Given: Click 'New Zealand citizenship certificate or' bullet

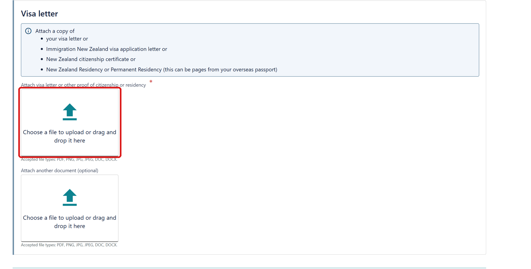Looking at the screenshot, I should (91, 59).
